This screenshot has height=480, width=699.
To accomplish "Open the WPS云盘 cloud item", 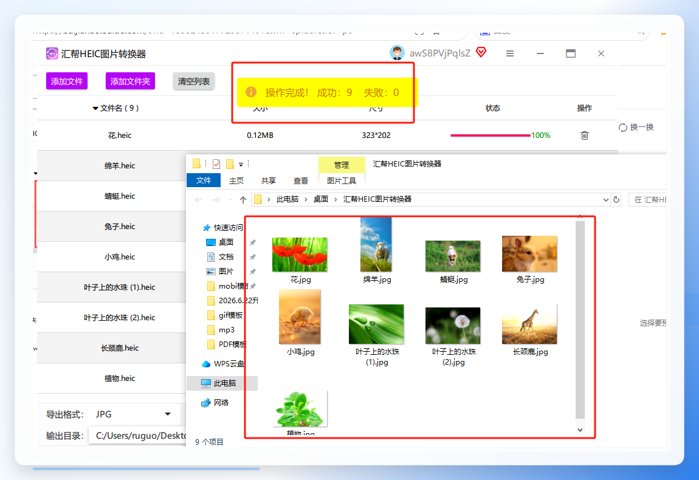I will [223, 364].
